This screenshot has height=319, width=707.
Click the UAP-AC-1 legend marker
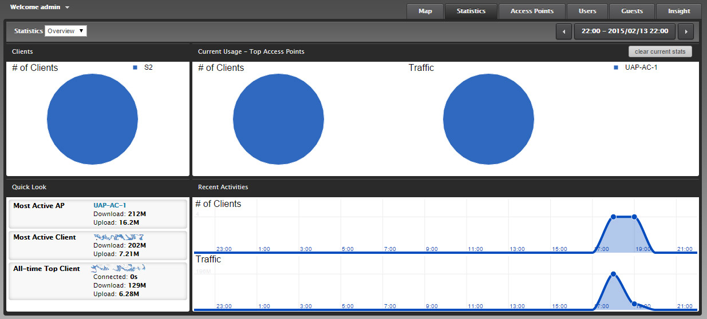point(616,67)
